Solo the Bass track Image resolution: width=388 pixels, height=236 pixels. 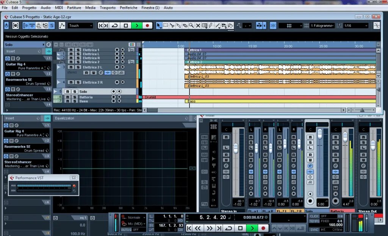tap(75, 101)
